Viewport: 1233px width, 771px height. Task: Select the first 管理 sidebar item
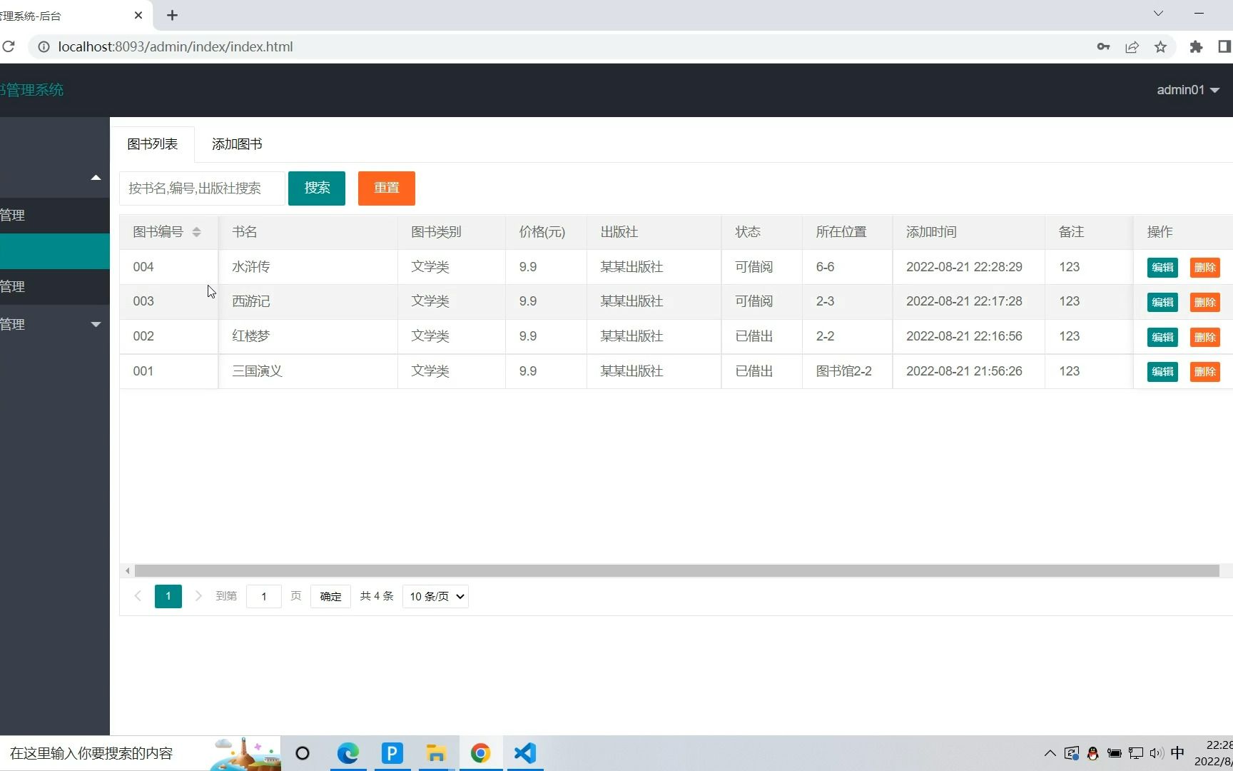pyautogui.click(x=55, y=216)
